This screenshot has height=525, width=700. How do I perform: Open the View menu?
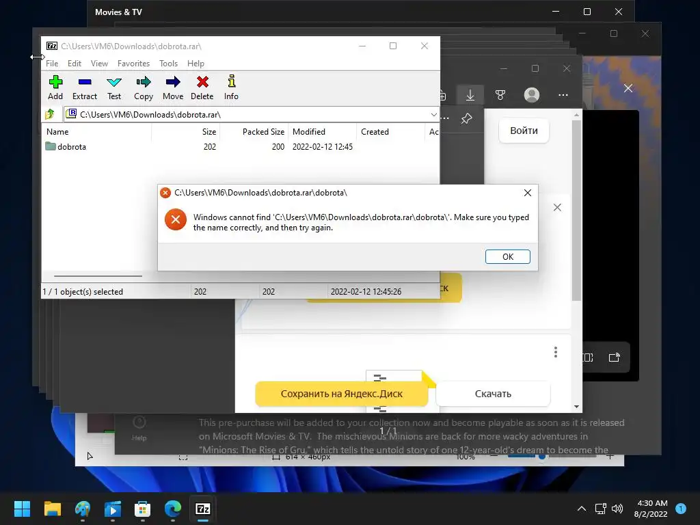(99, 64)
